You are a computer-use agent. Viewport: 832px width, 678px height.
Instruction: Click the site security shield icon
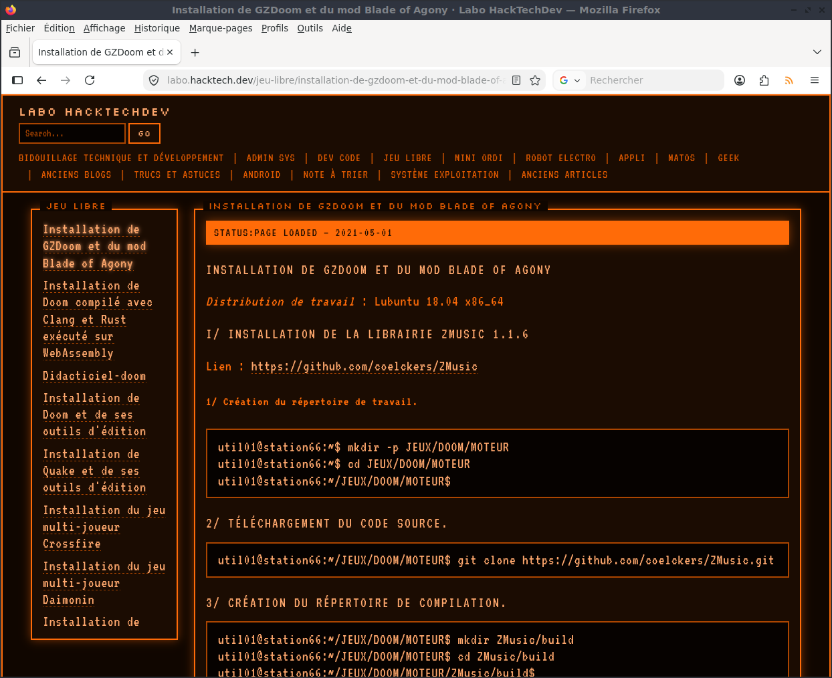(x=154, y=80)
